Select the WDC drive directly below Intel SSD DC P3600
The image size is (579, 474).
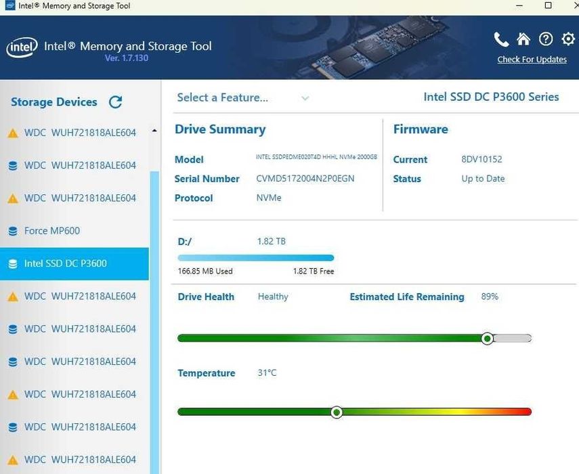click(74, 296)
